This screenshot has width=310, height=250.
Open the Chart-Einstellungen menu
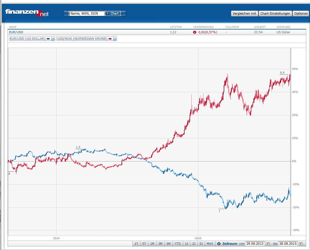pos(275,13)
